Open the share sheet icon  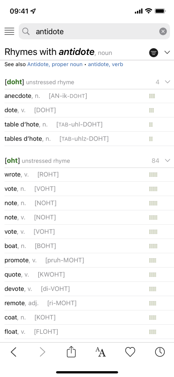(x=71, y=352)
